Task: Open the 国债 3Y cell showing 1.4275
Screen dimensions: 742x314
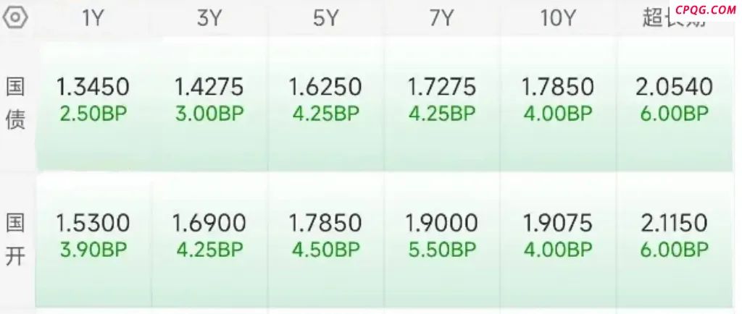Action: tap(209, 104)
